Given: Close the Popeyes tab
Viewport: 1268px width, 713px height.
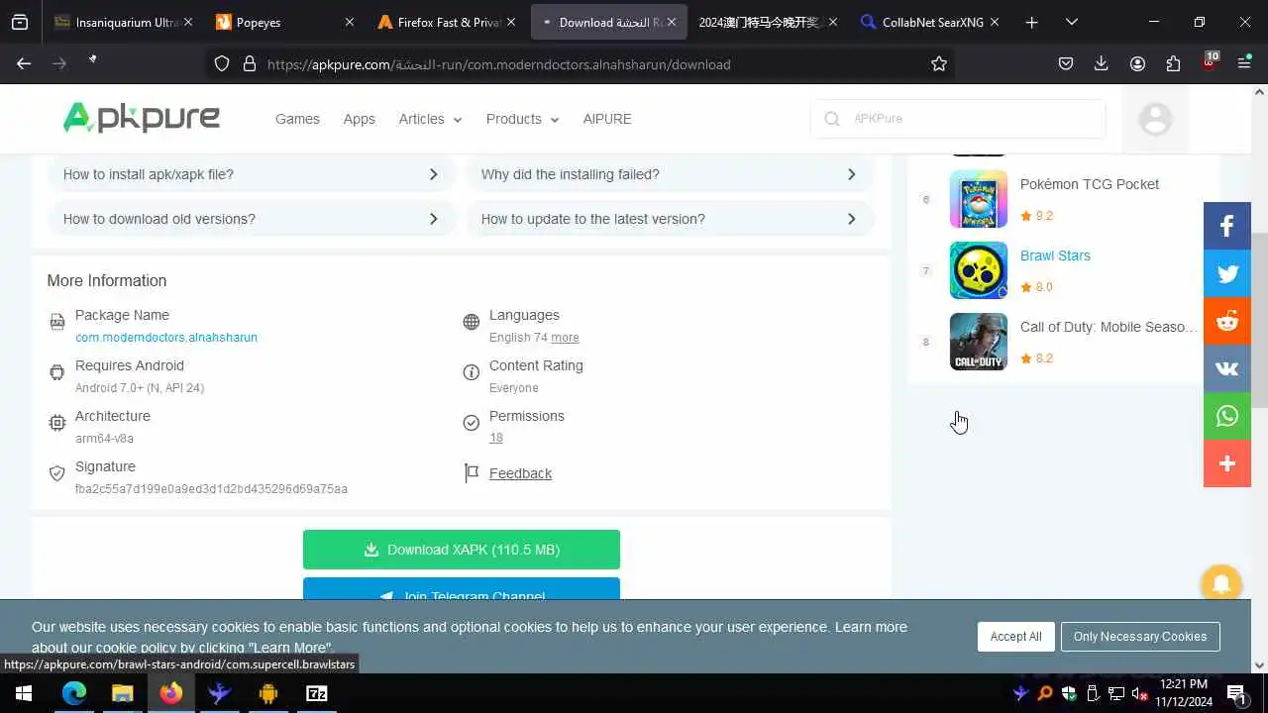Looking at the screenshot, I should (349, 22).
